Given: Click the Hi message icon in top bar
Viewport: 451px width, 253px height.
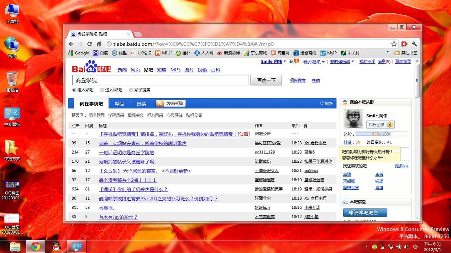Looking at the screenshot, I should point(294,61).
